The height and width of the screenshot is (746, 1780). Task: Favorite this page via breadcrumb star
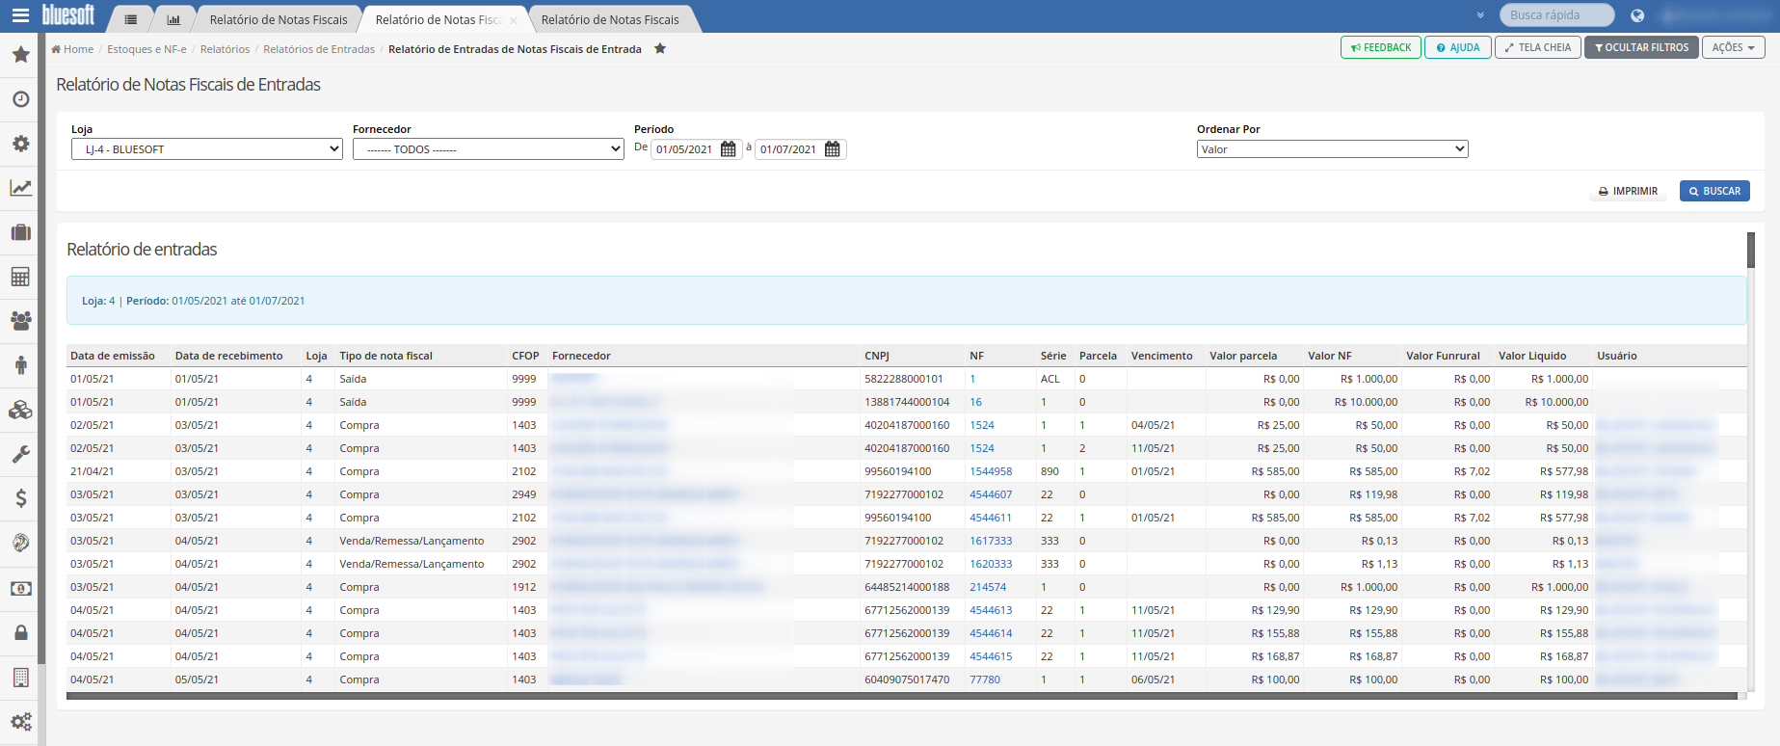tap(660, 48)
